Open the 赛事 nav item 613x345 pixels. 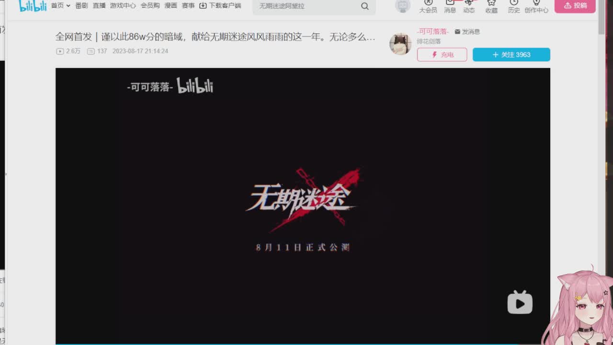point(188,6)
